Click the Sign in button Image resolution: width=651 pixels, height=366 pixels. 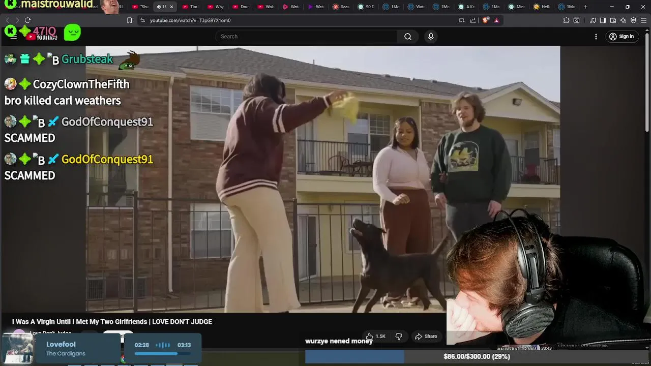pyautogui.click(x=622, y=37)
